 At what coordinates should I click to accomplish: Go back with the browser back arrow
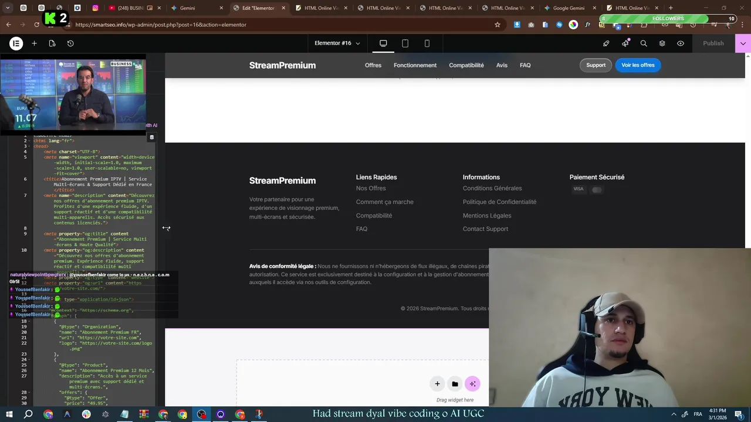point(8,25)
